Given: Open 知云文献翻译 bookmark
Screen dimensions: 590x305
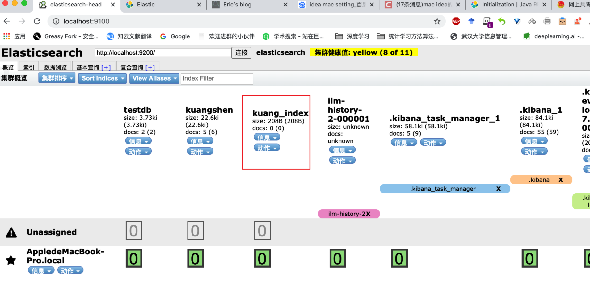Looking at the screenshot, I should pos(129,36).
